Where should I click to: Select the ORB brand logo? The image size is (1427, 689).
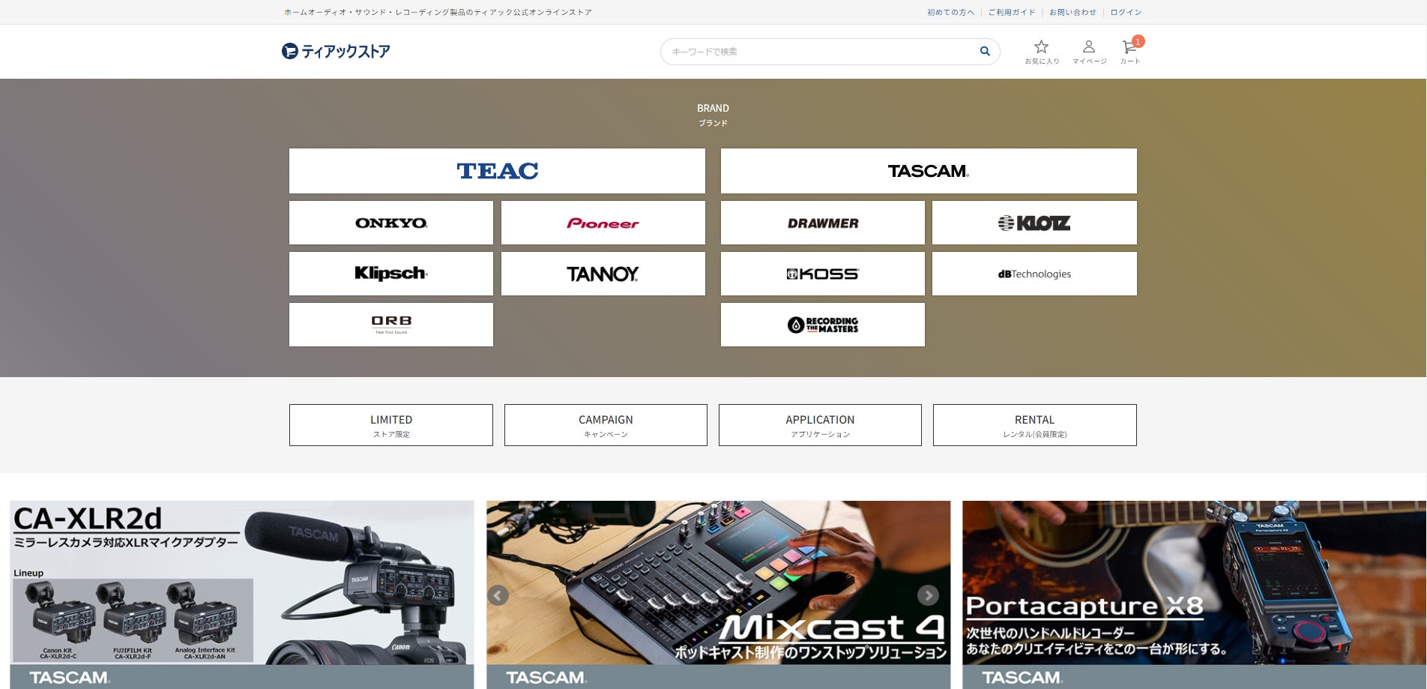tap(391, 325)
